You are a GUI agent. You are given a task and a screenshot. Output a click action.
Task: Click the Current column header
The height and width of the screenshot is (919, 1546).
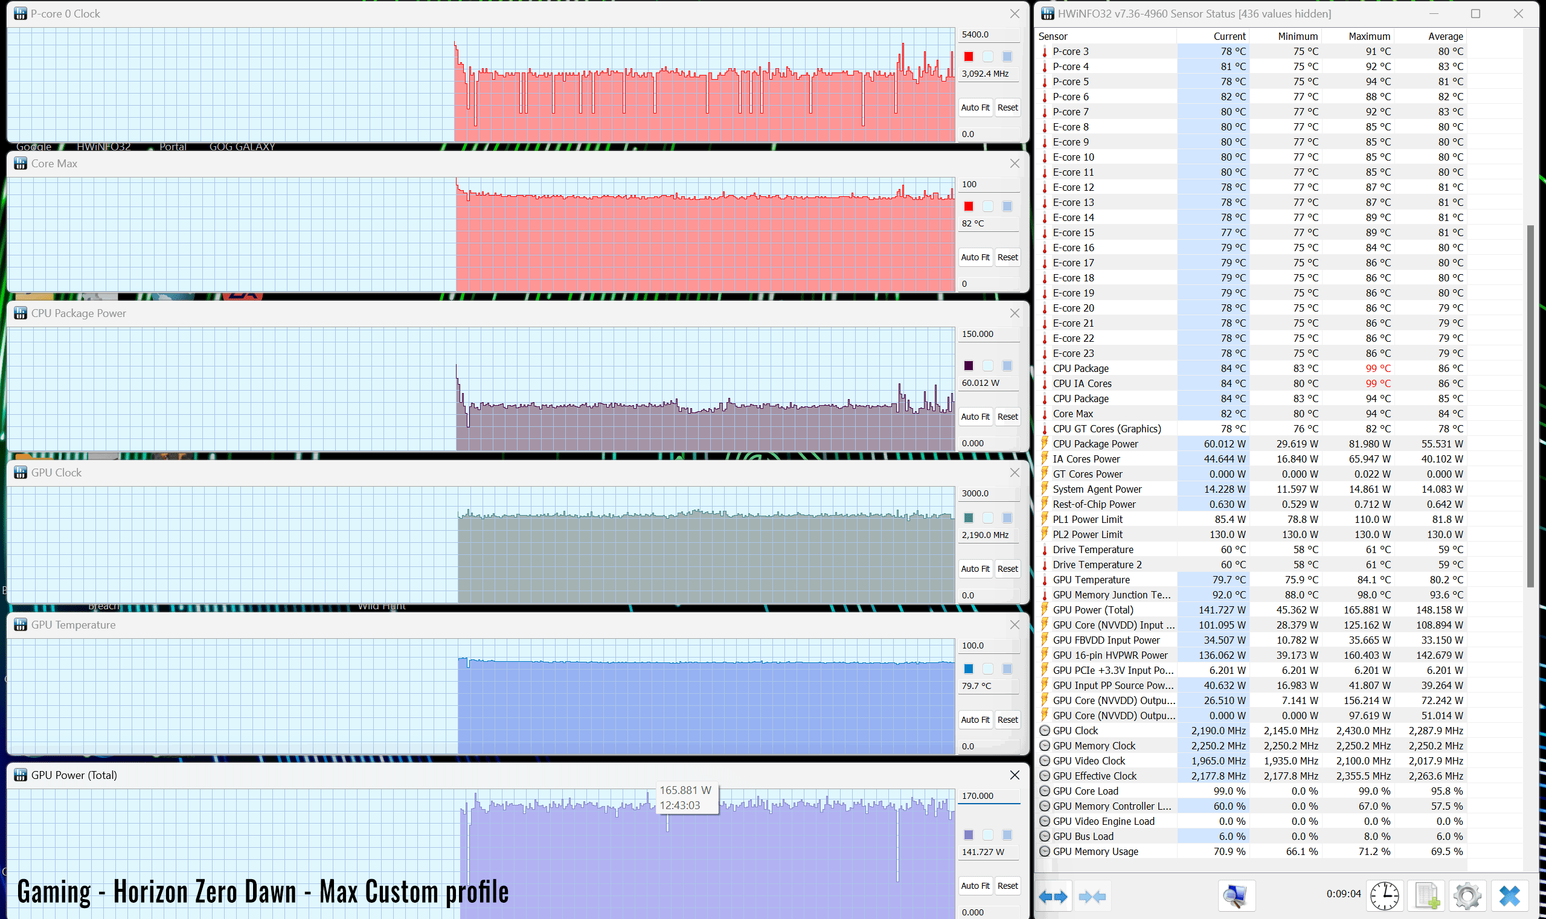pos(1212,36)
